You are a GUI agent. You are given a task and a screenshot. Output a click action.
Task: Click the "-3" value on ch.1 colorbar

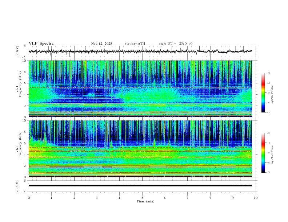268,73
